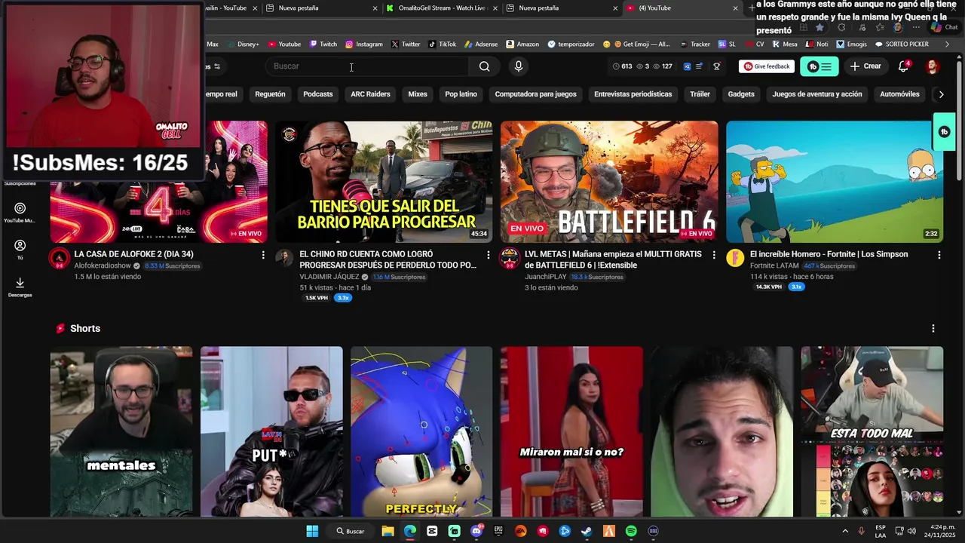Click the volume icon in system tray

pos(912,531)
